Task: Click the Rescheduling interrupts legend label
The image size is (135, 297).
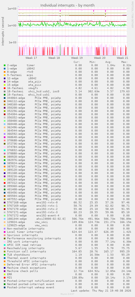Action: 26,248
